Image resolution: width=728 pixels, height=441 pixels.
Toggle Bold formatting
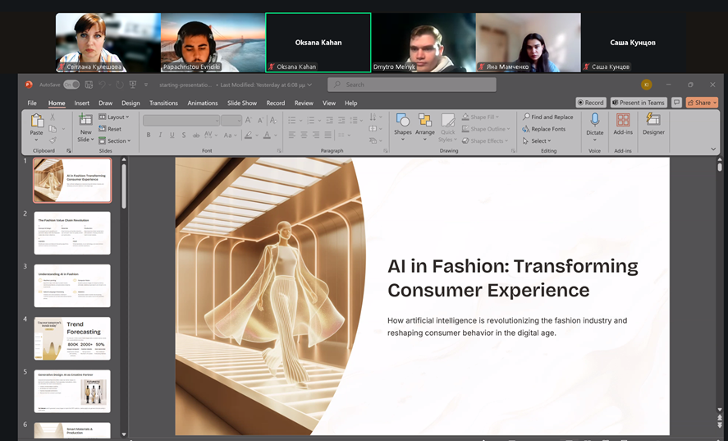[x=149, y=135]
